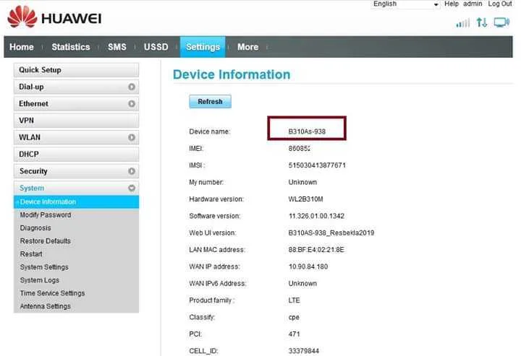Viewport: 521px width, 356px height.
Task: Expand the Ethernet section arrow
Action: coord(132,104)
